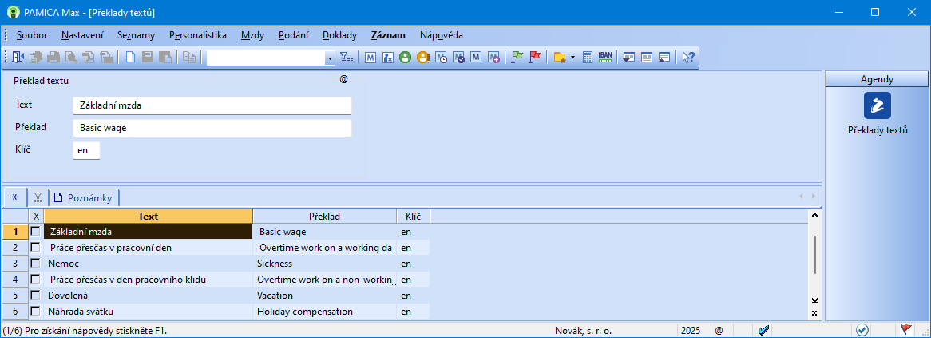
Task: Click the Agendy panel header button
Action: coord(876,79)
